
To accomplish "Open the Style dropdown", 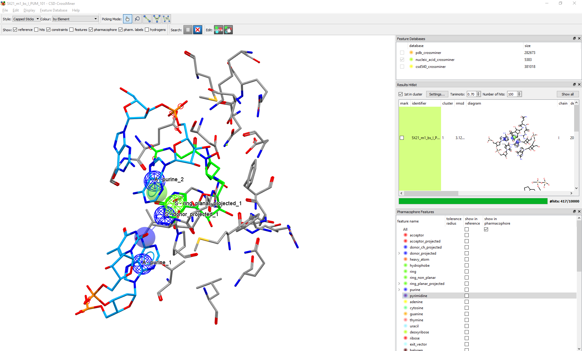I will point(26,19).
